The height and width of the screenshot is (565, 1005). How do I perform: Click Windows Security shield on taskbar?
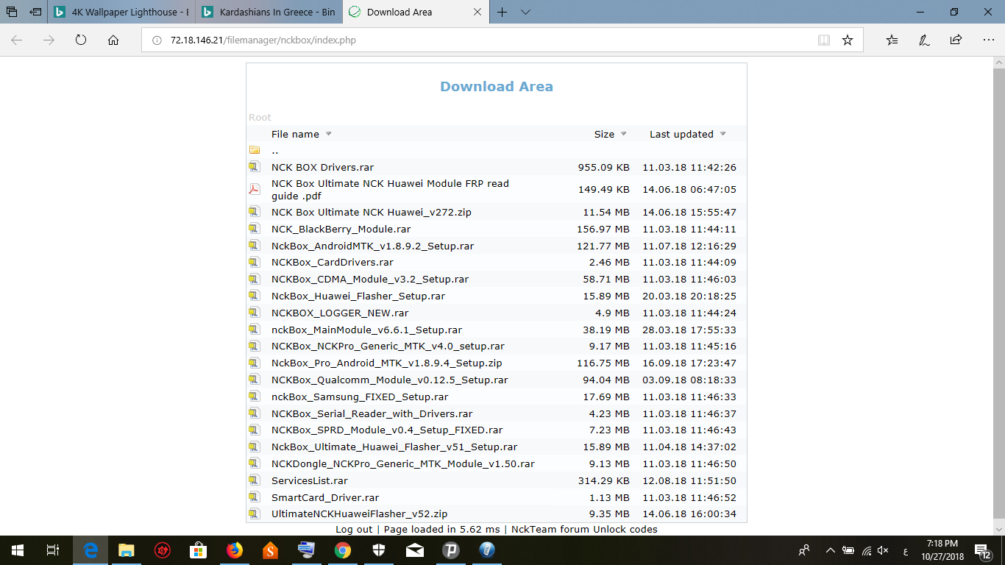[378, 550]
